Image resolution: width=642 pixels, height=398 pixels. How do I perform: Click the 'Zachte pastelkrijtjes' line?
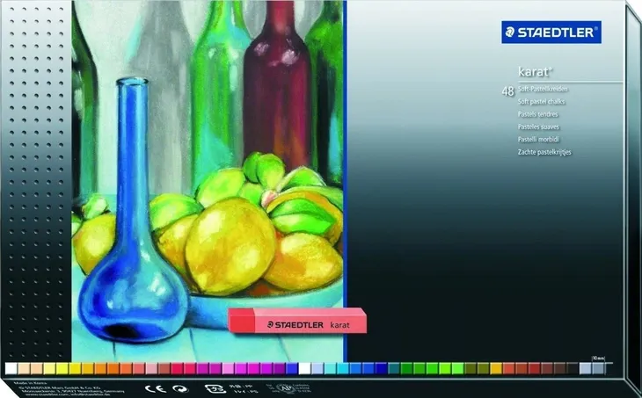pyautogui.click(x=544, y=152)
